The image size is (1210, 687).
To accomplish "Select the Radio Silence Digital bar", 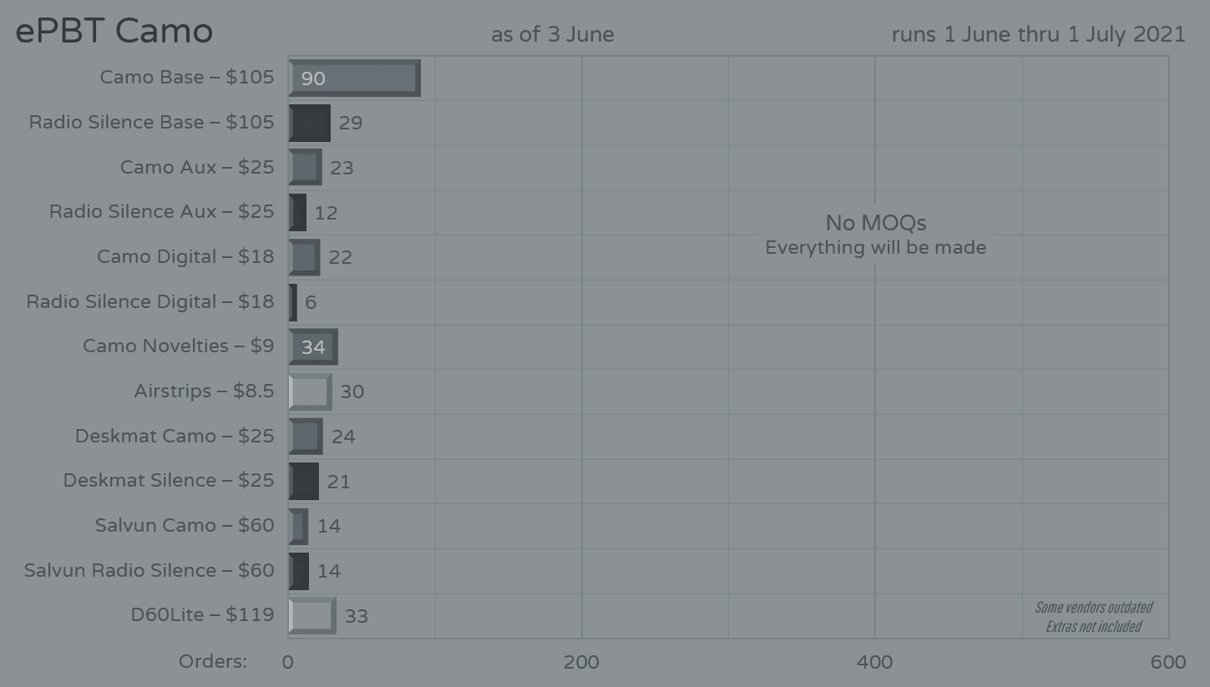I will (293, 302).
